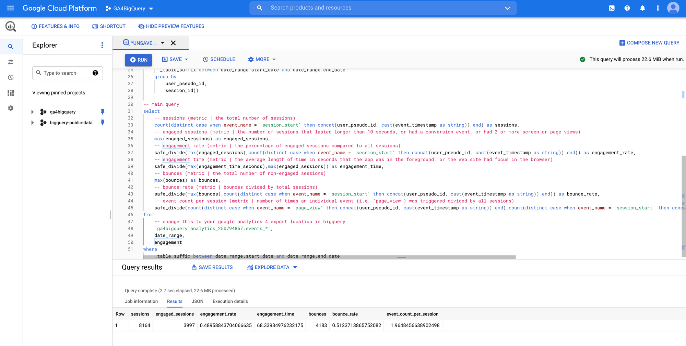Click the Google Cloud Platform title
This screenshot has width=686, height=346.
pyautogui.click(x=60, y=8)
